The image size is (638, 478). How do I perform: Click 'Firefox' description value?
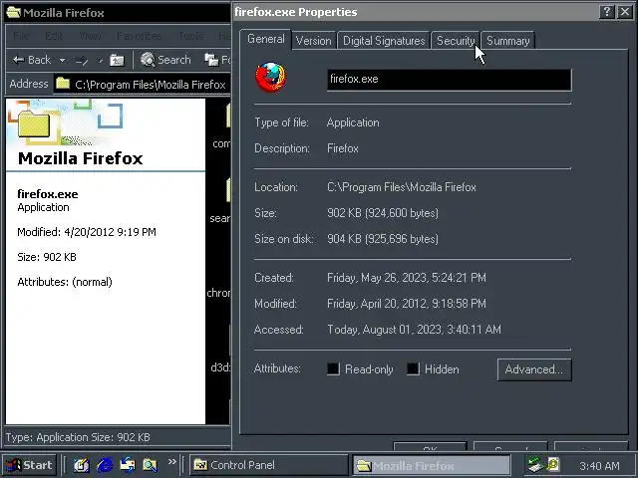click(343, 148)
